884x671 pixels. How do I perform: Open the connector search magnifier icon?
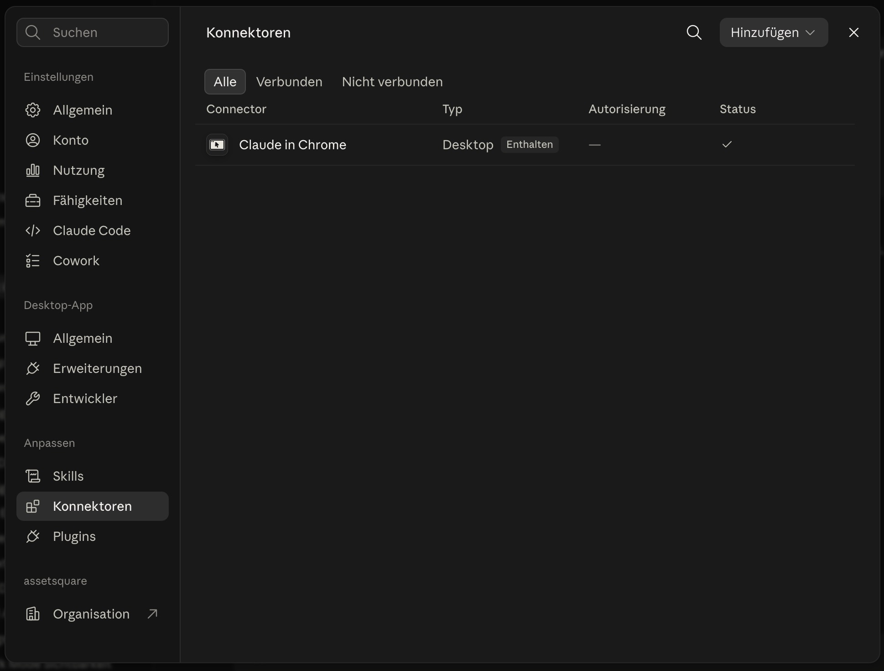click(x=694, y=32)
